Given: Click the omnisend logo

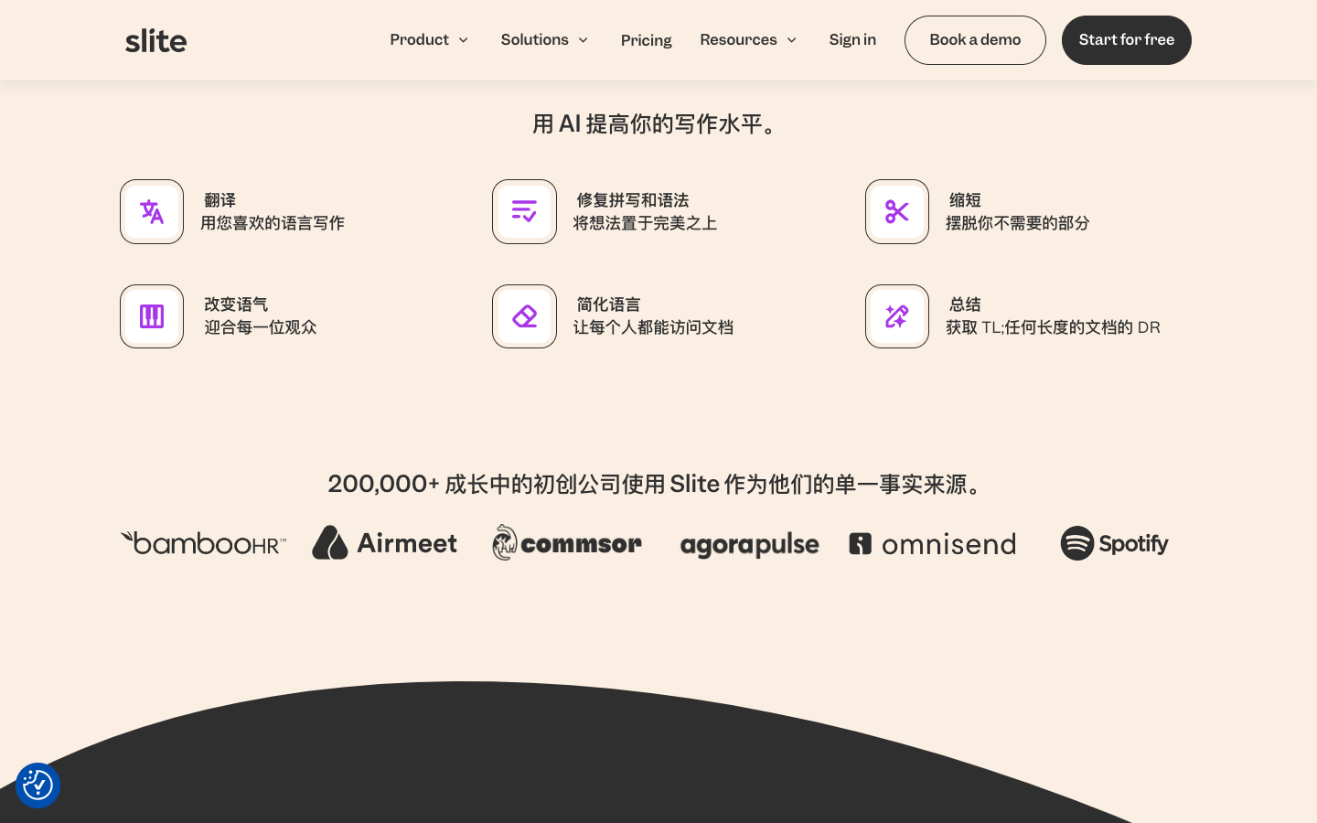Looking at the screenshot, I should (x=932, y=544).
